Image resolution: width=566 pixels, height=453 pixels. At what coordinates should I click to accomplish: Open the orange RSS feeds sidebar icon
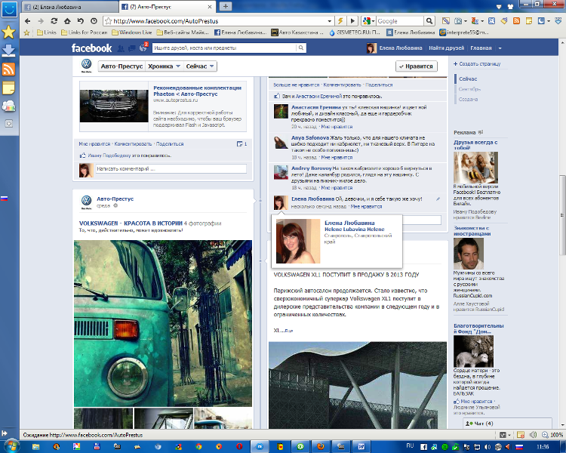pos(8,69)
